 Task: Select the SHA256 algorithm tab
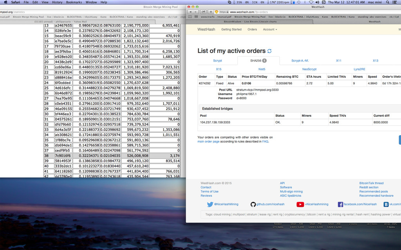(x=258, y=61)
